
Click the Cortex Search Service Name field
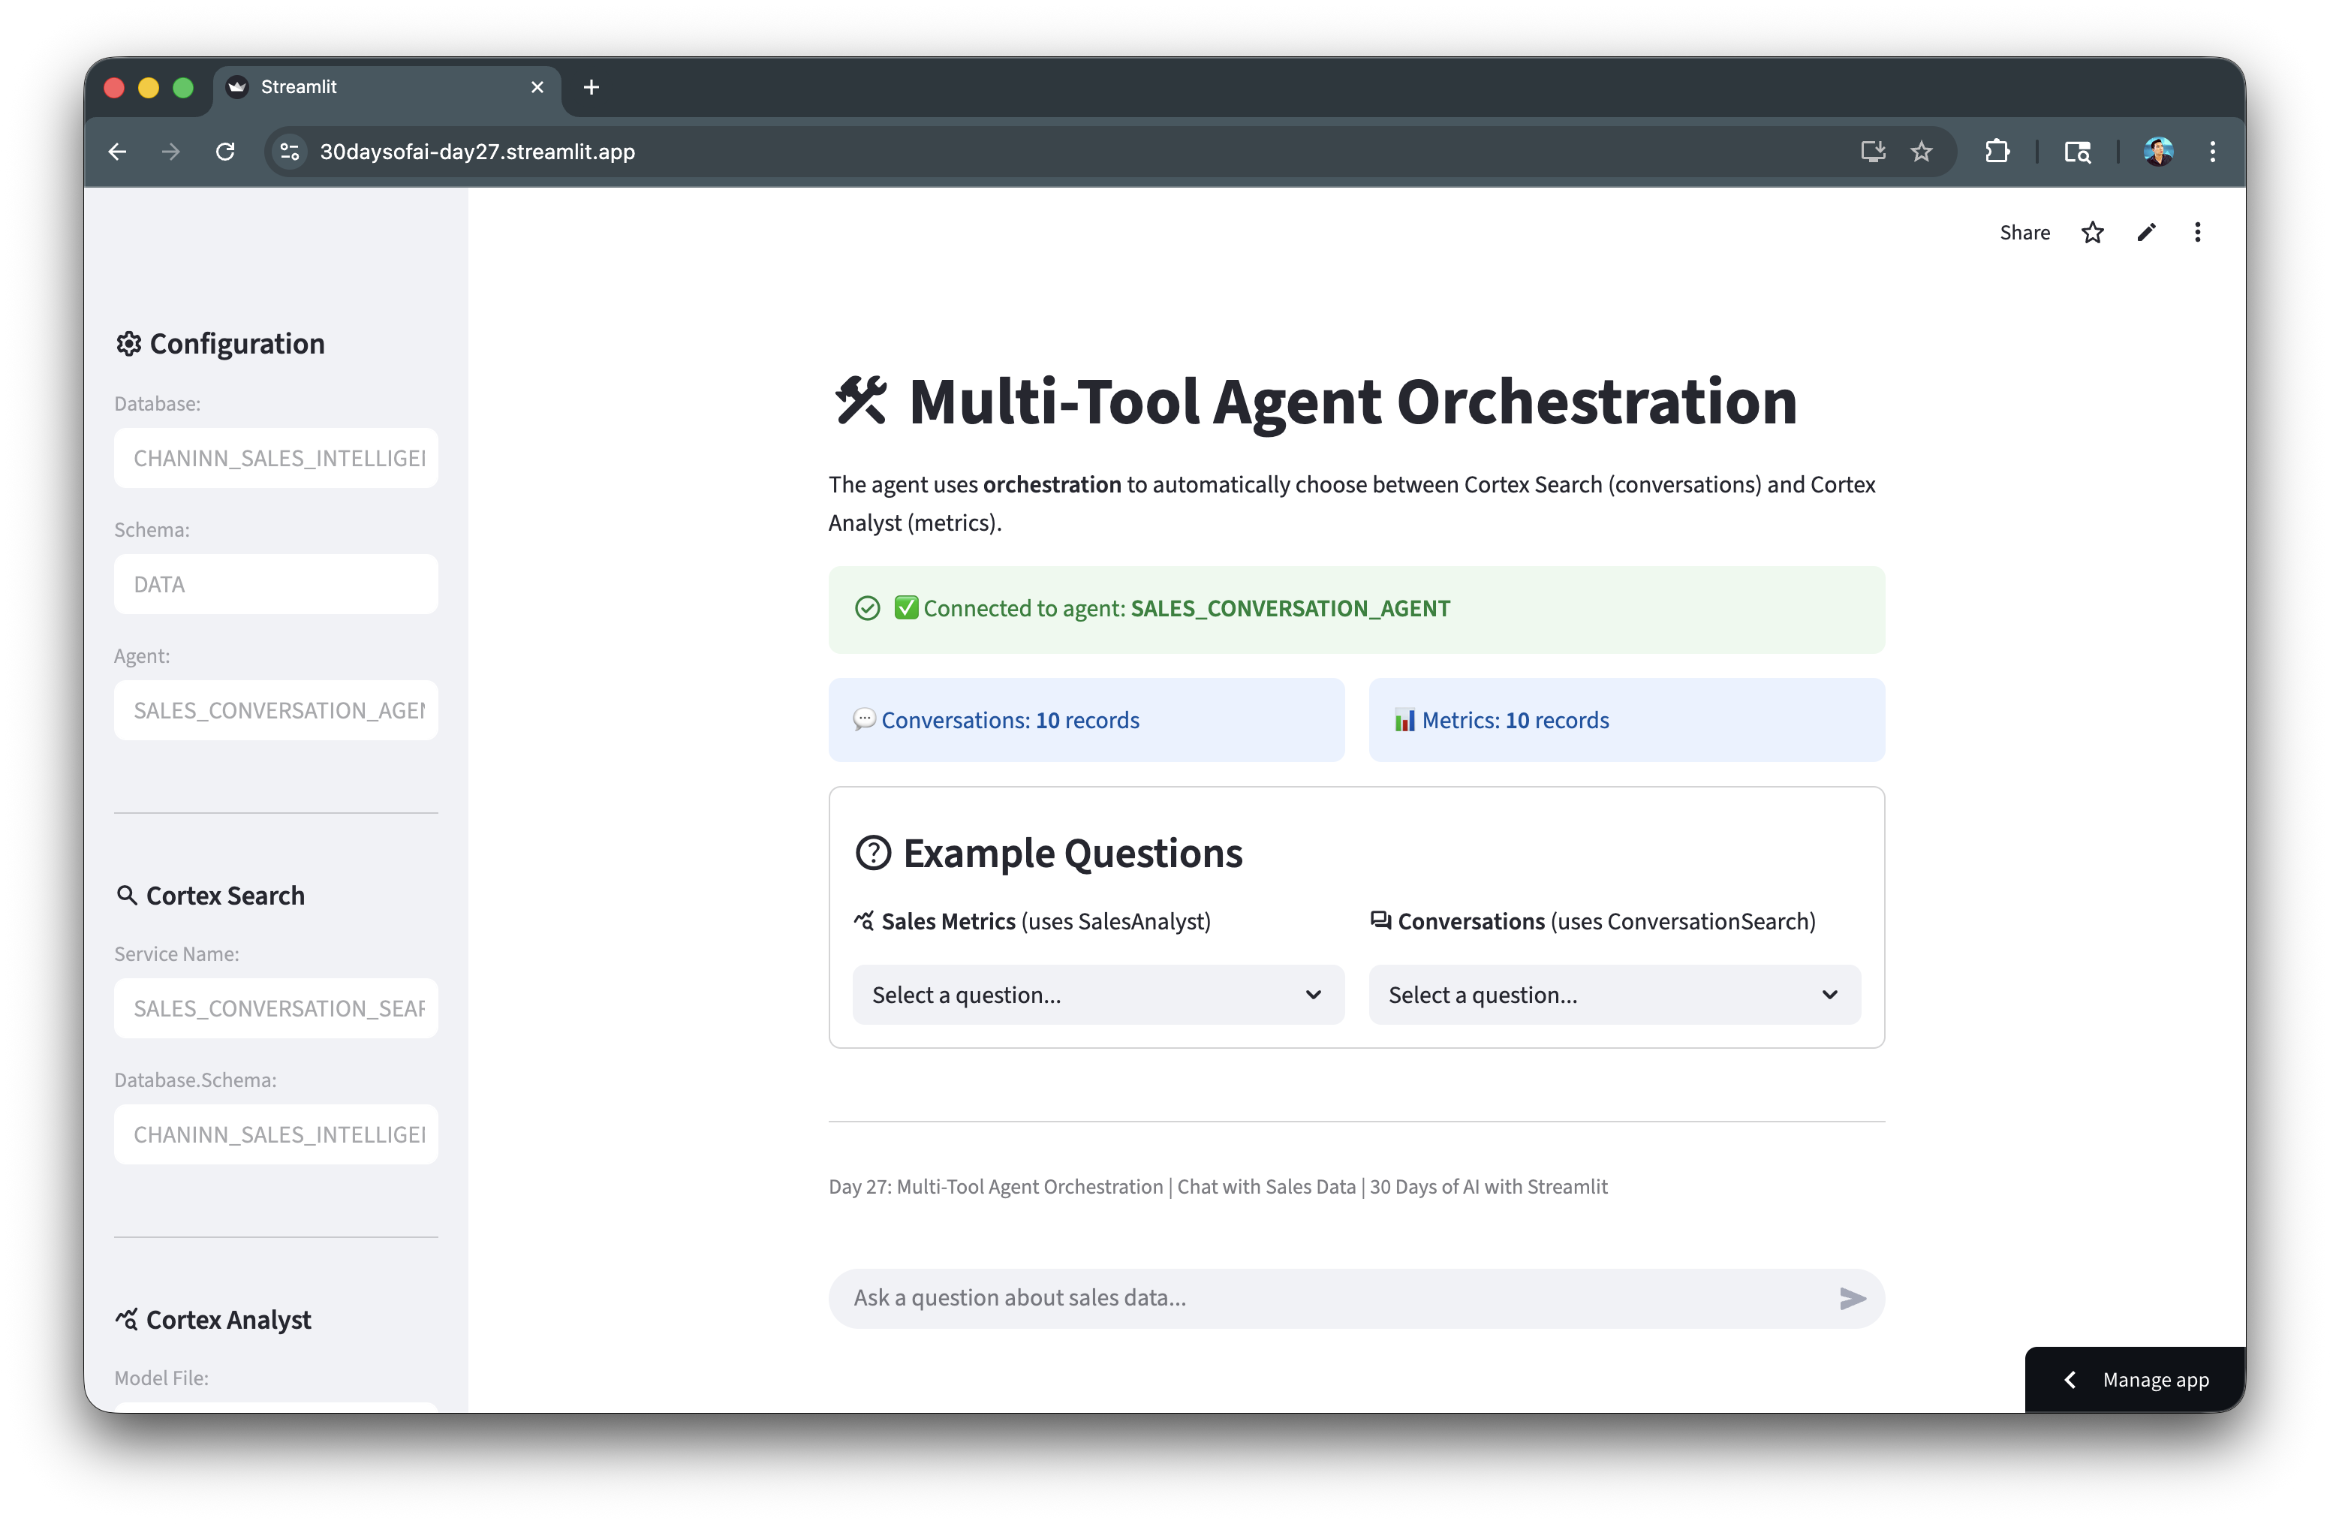click(276, 1009)
